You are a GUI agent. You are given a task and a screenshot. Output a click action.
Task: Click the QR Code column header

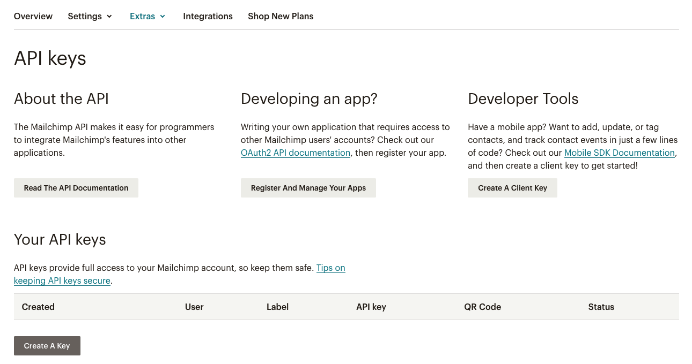[x=483, y=307]
